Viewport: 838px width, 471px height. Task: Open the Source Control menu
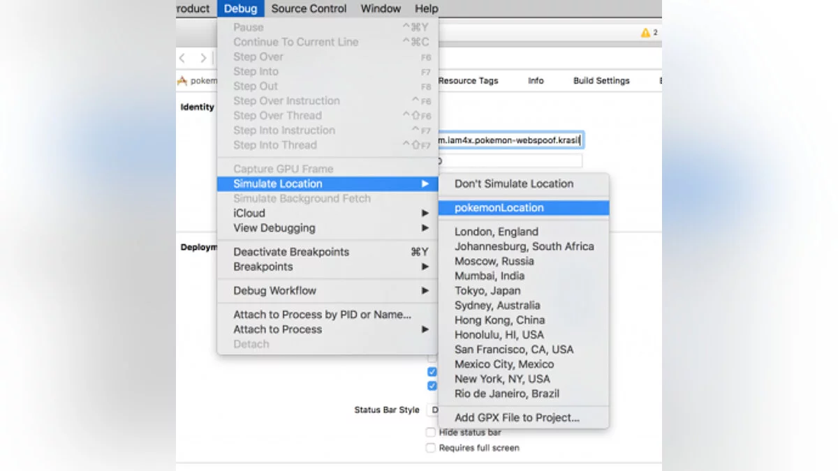[x=309, y=9]
